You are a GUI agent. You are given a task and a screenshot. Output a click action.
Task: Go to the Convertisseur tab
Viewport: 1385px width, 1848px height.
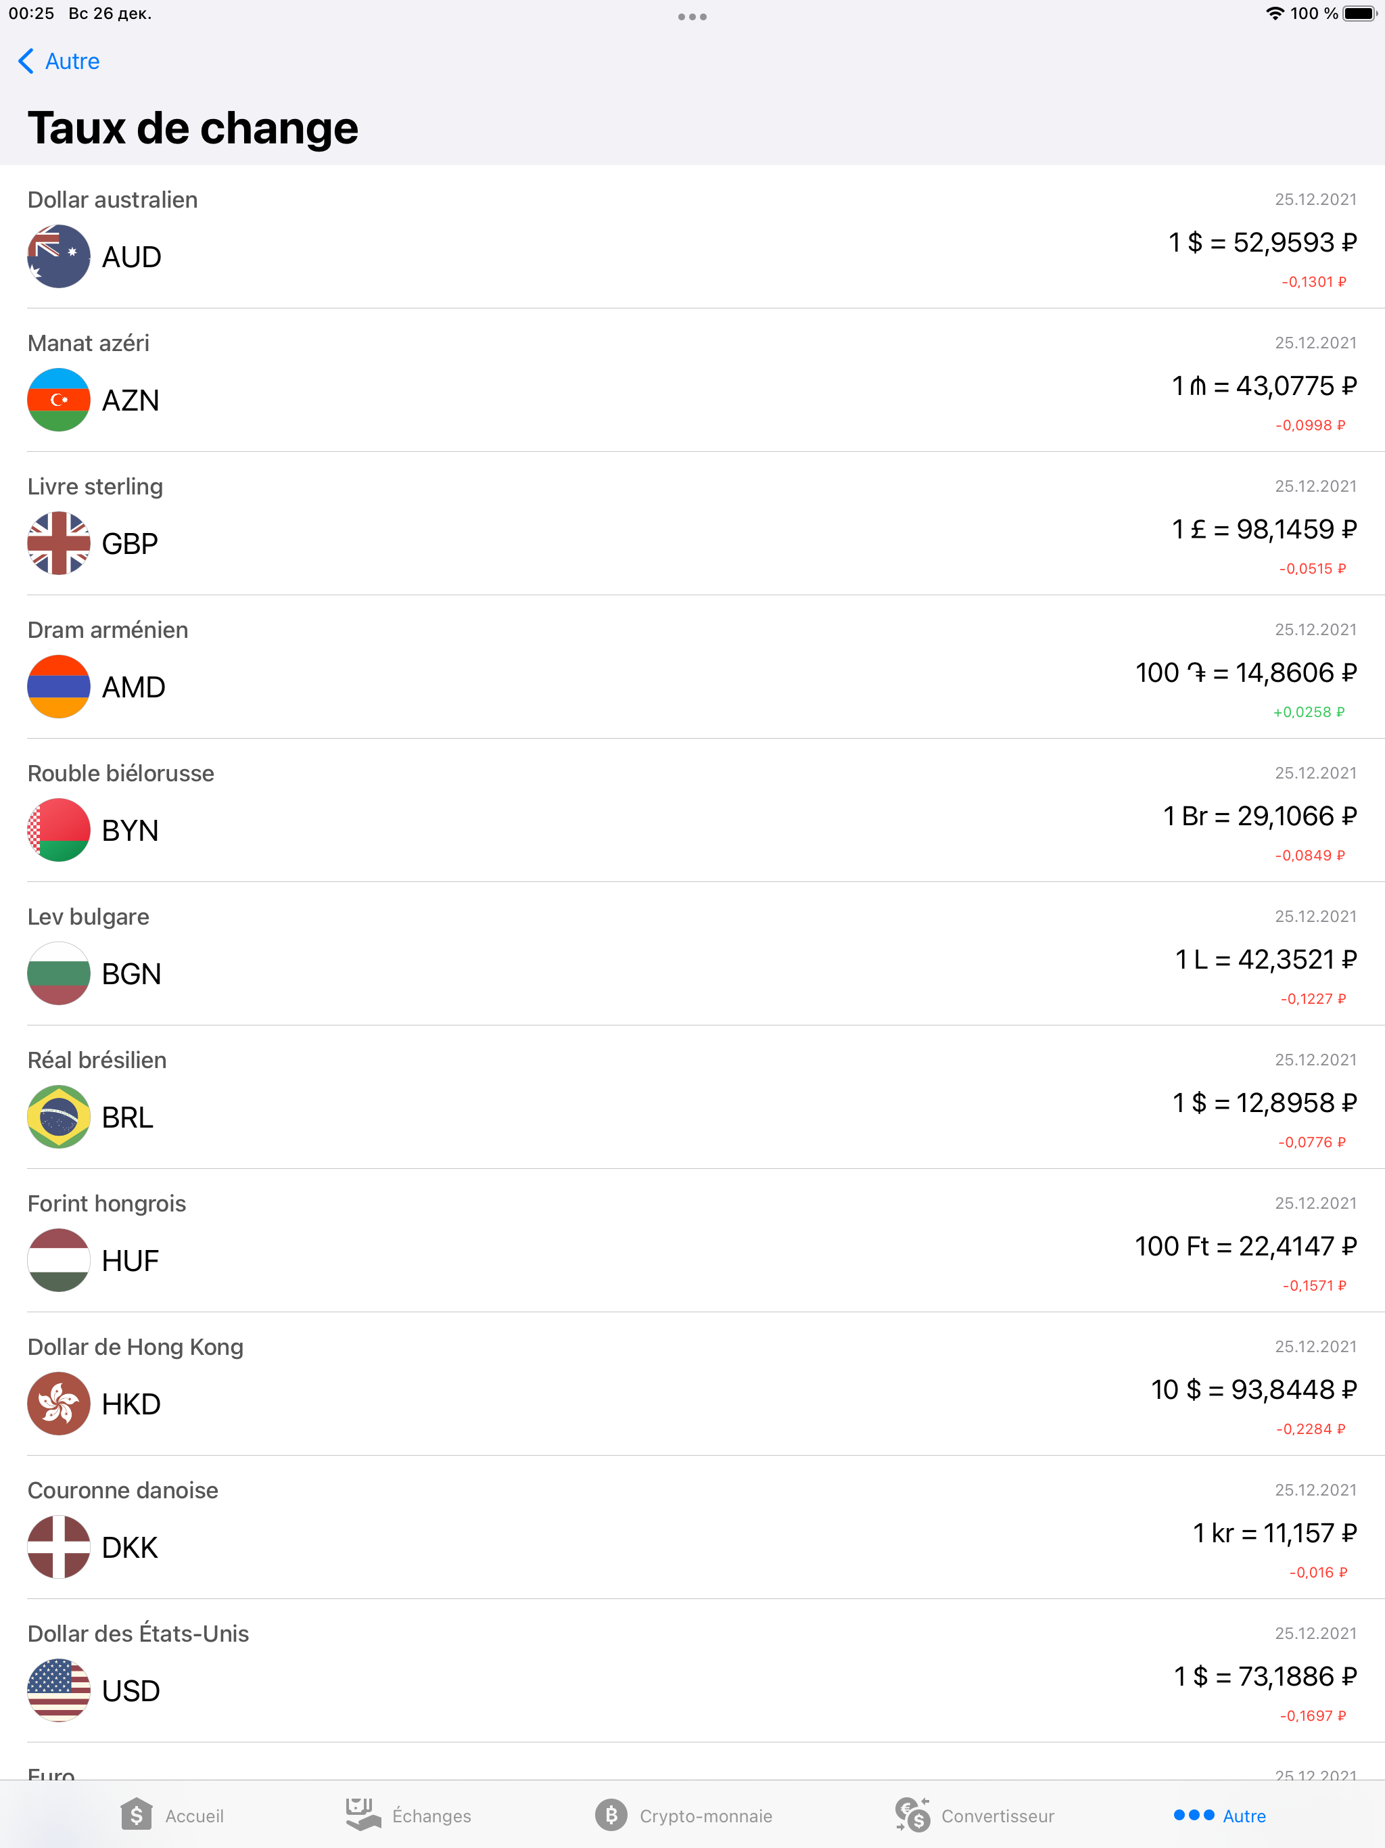[974, 1816]
